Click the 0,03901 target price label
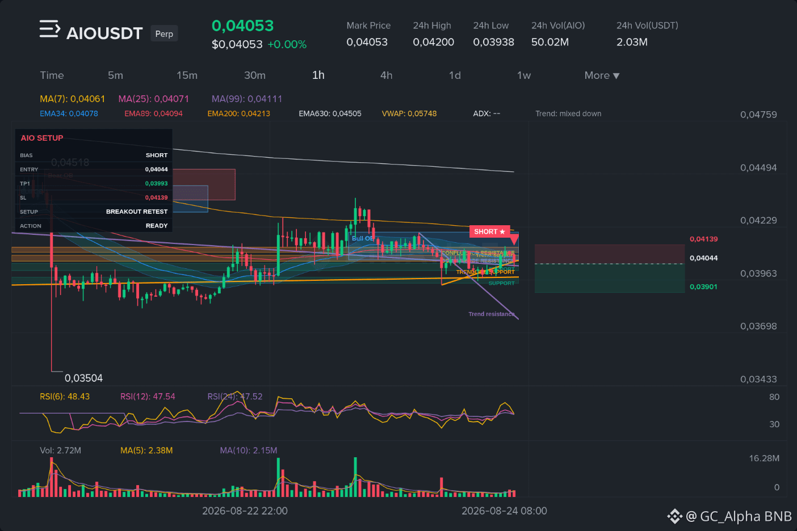This screenshot has width=797, height=531. coord(703,286)
